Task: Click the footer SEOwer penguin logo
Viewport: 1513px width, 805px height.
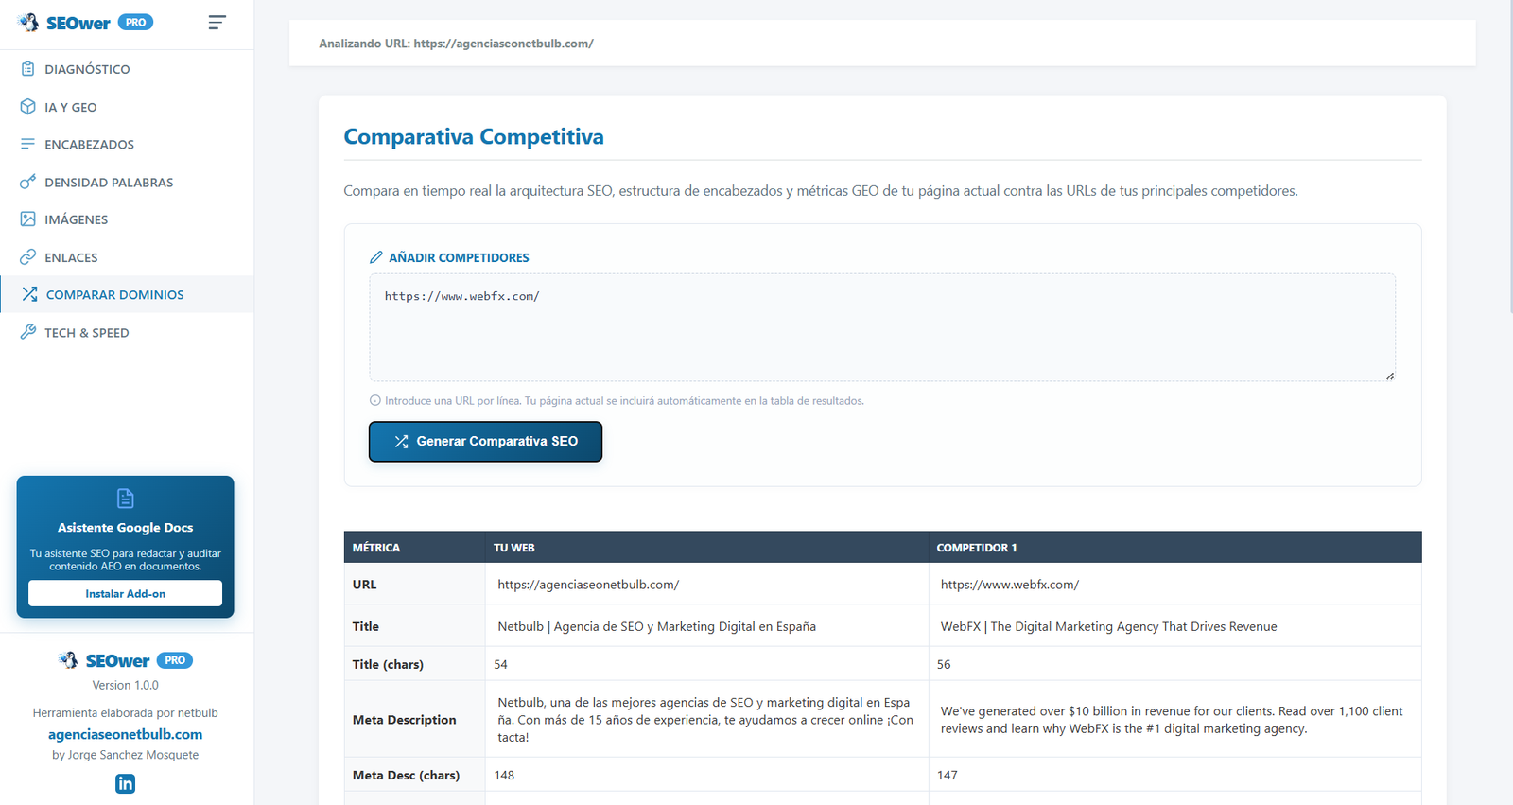Action: [68, 660]
